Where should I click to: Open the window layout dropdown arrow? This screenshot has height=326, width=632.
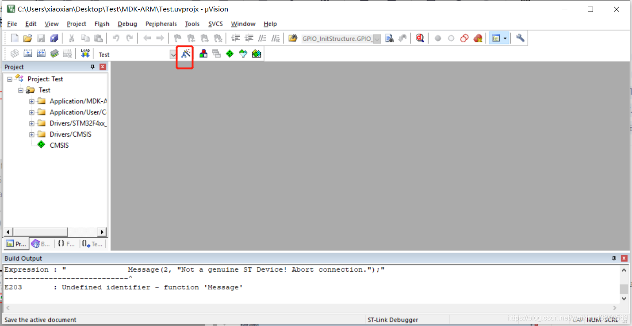click(x=505, y=38)
